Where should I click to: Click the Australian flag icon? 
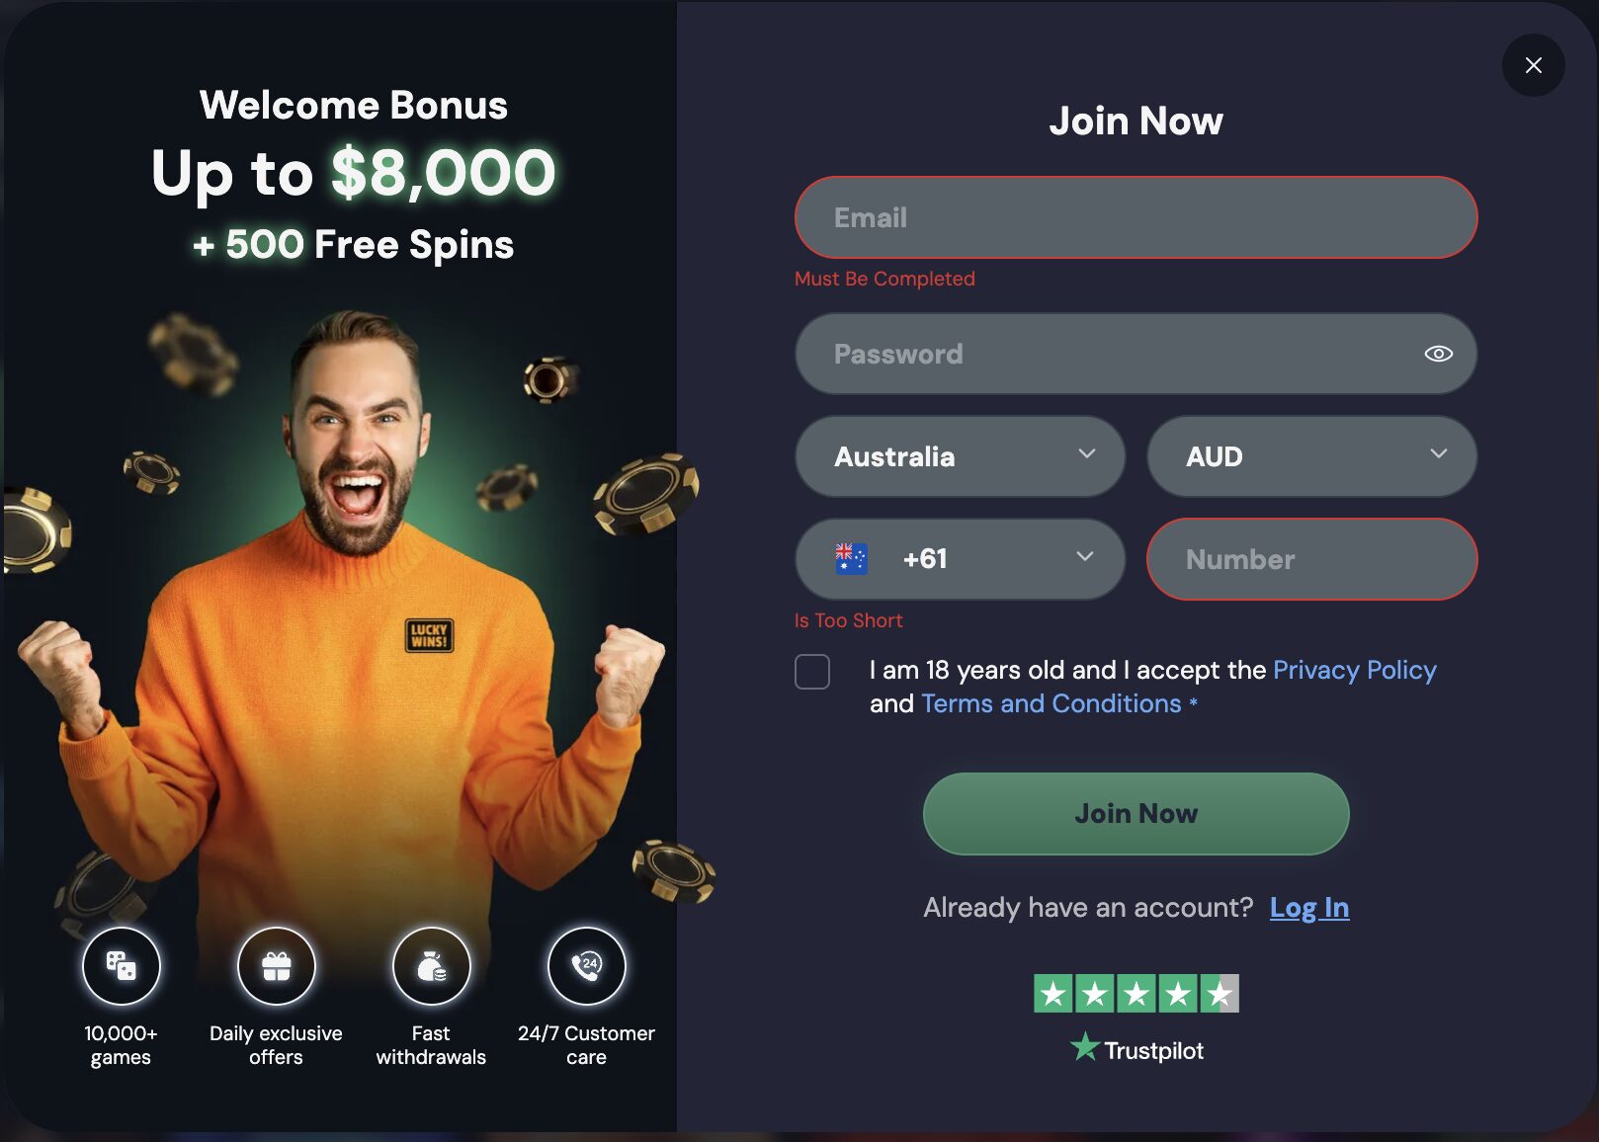[851, 559]
